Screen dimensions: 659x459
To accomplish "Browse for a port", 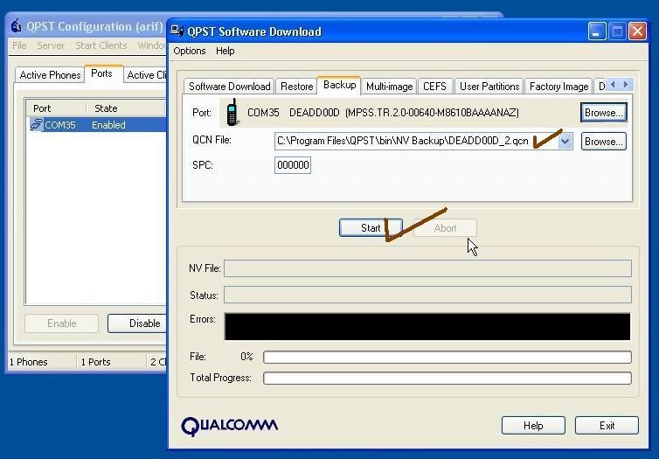I will [x=604, y=113].
